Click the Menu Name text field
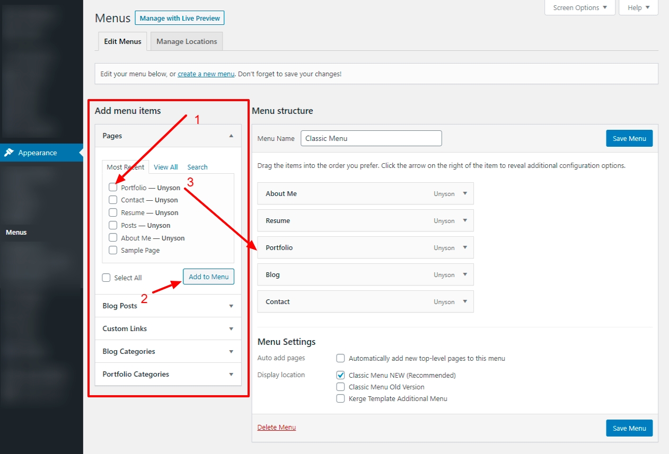 pyautogui.click(x=371, y=138)
